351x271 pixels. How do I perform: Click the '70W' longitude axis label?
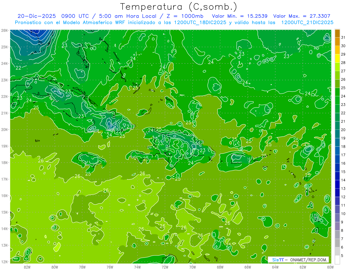pyautogui.click(x=192, y=267)
